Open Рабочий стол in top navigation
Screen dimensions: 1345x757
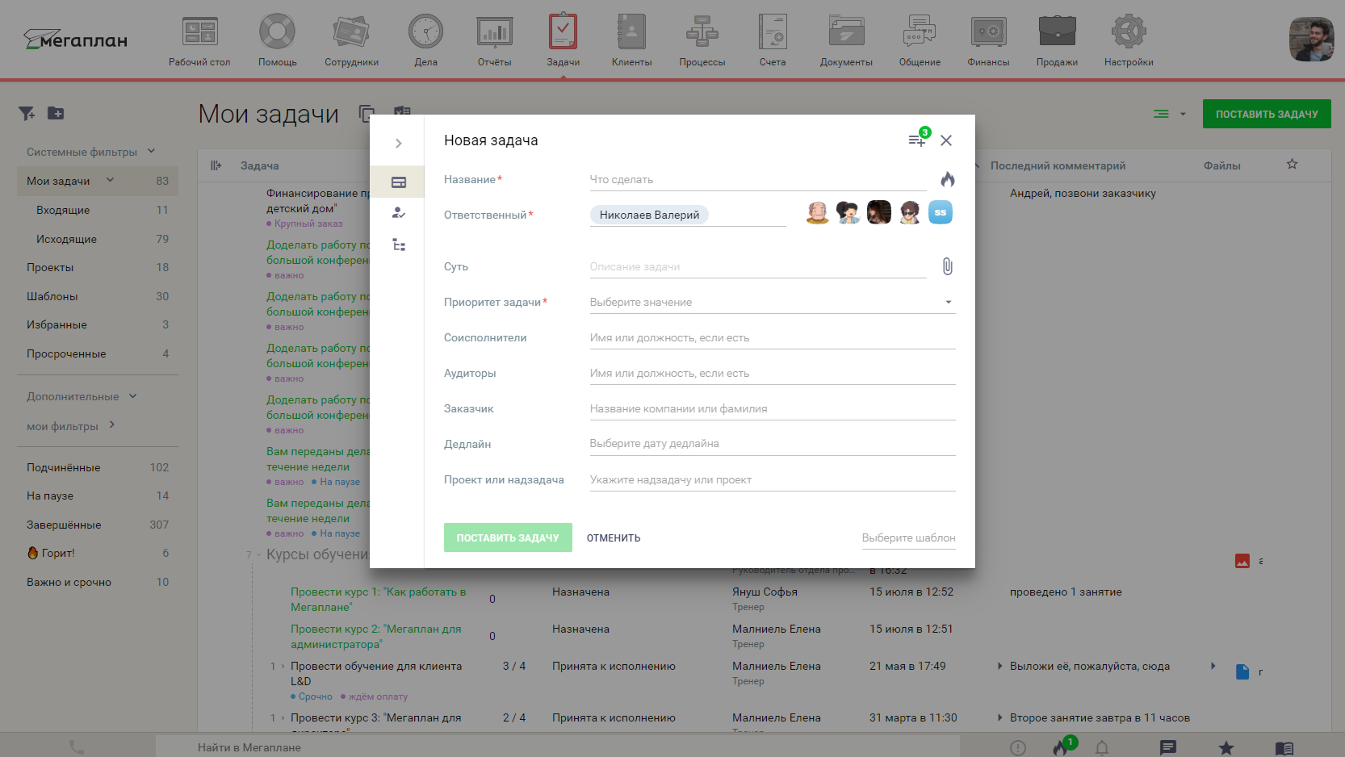click(199, 40)
